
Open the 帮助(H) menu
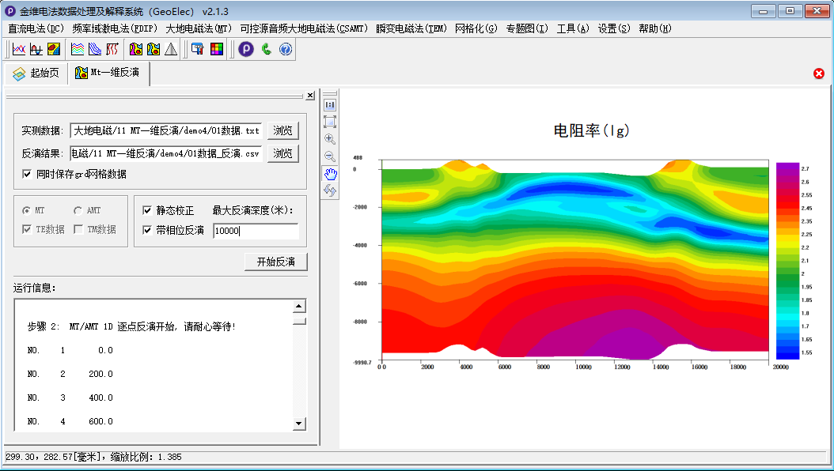[654, 28]
